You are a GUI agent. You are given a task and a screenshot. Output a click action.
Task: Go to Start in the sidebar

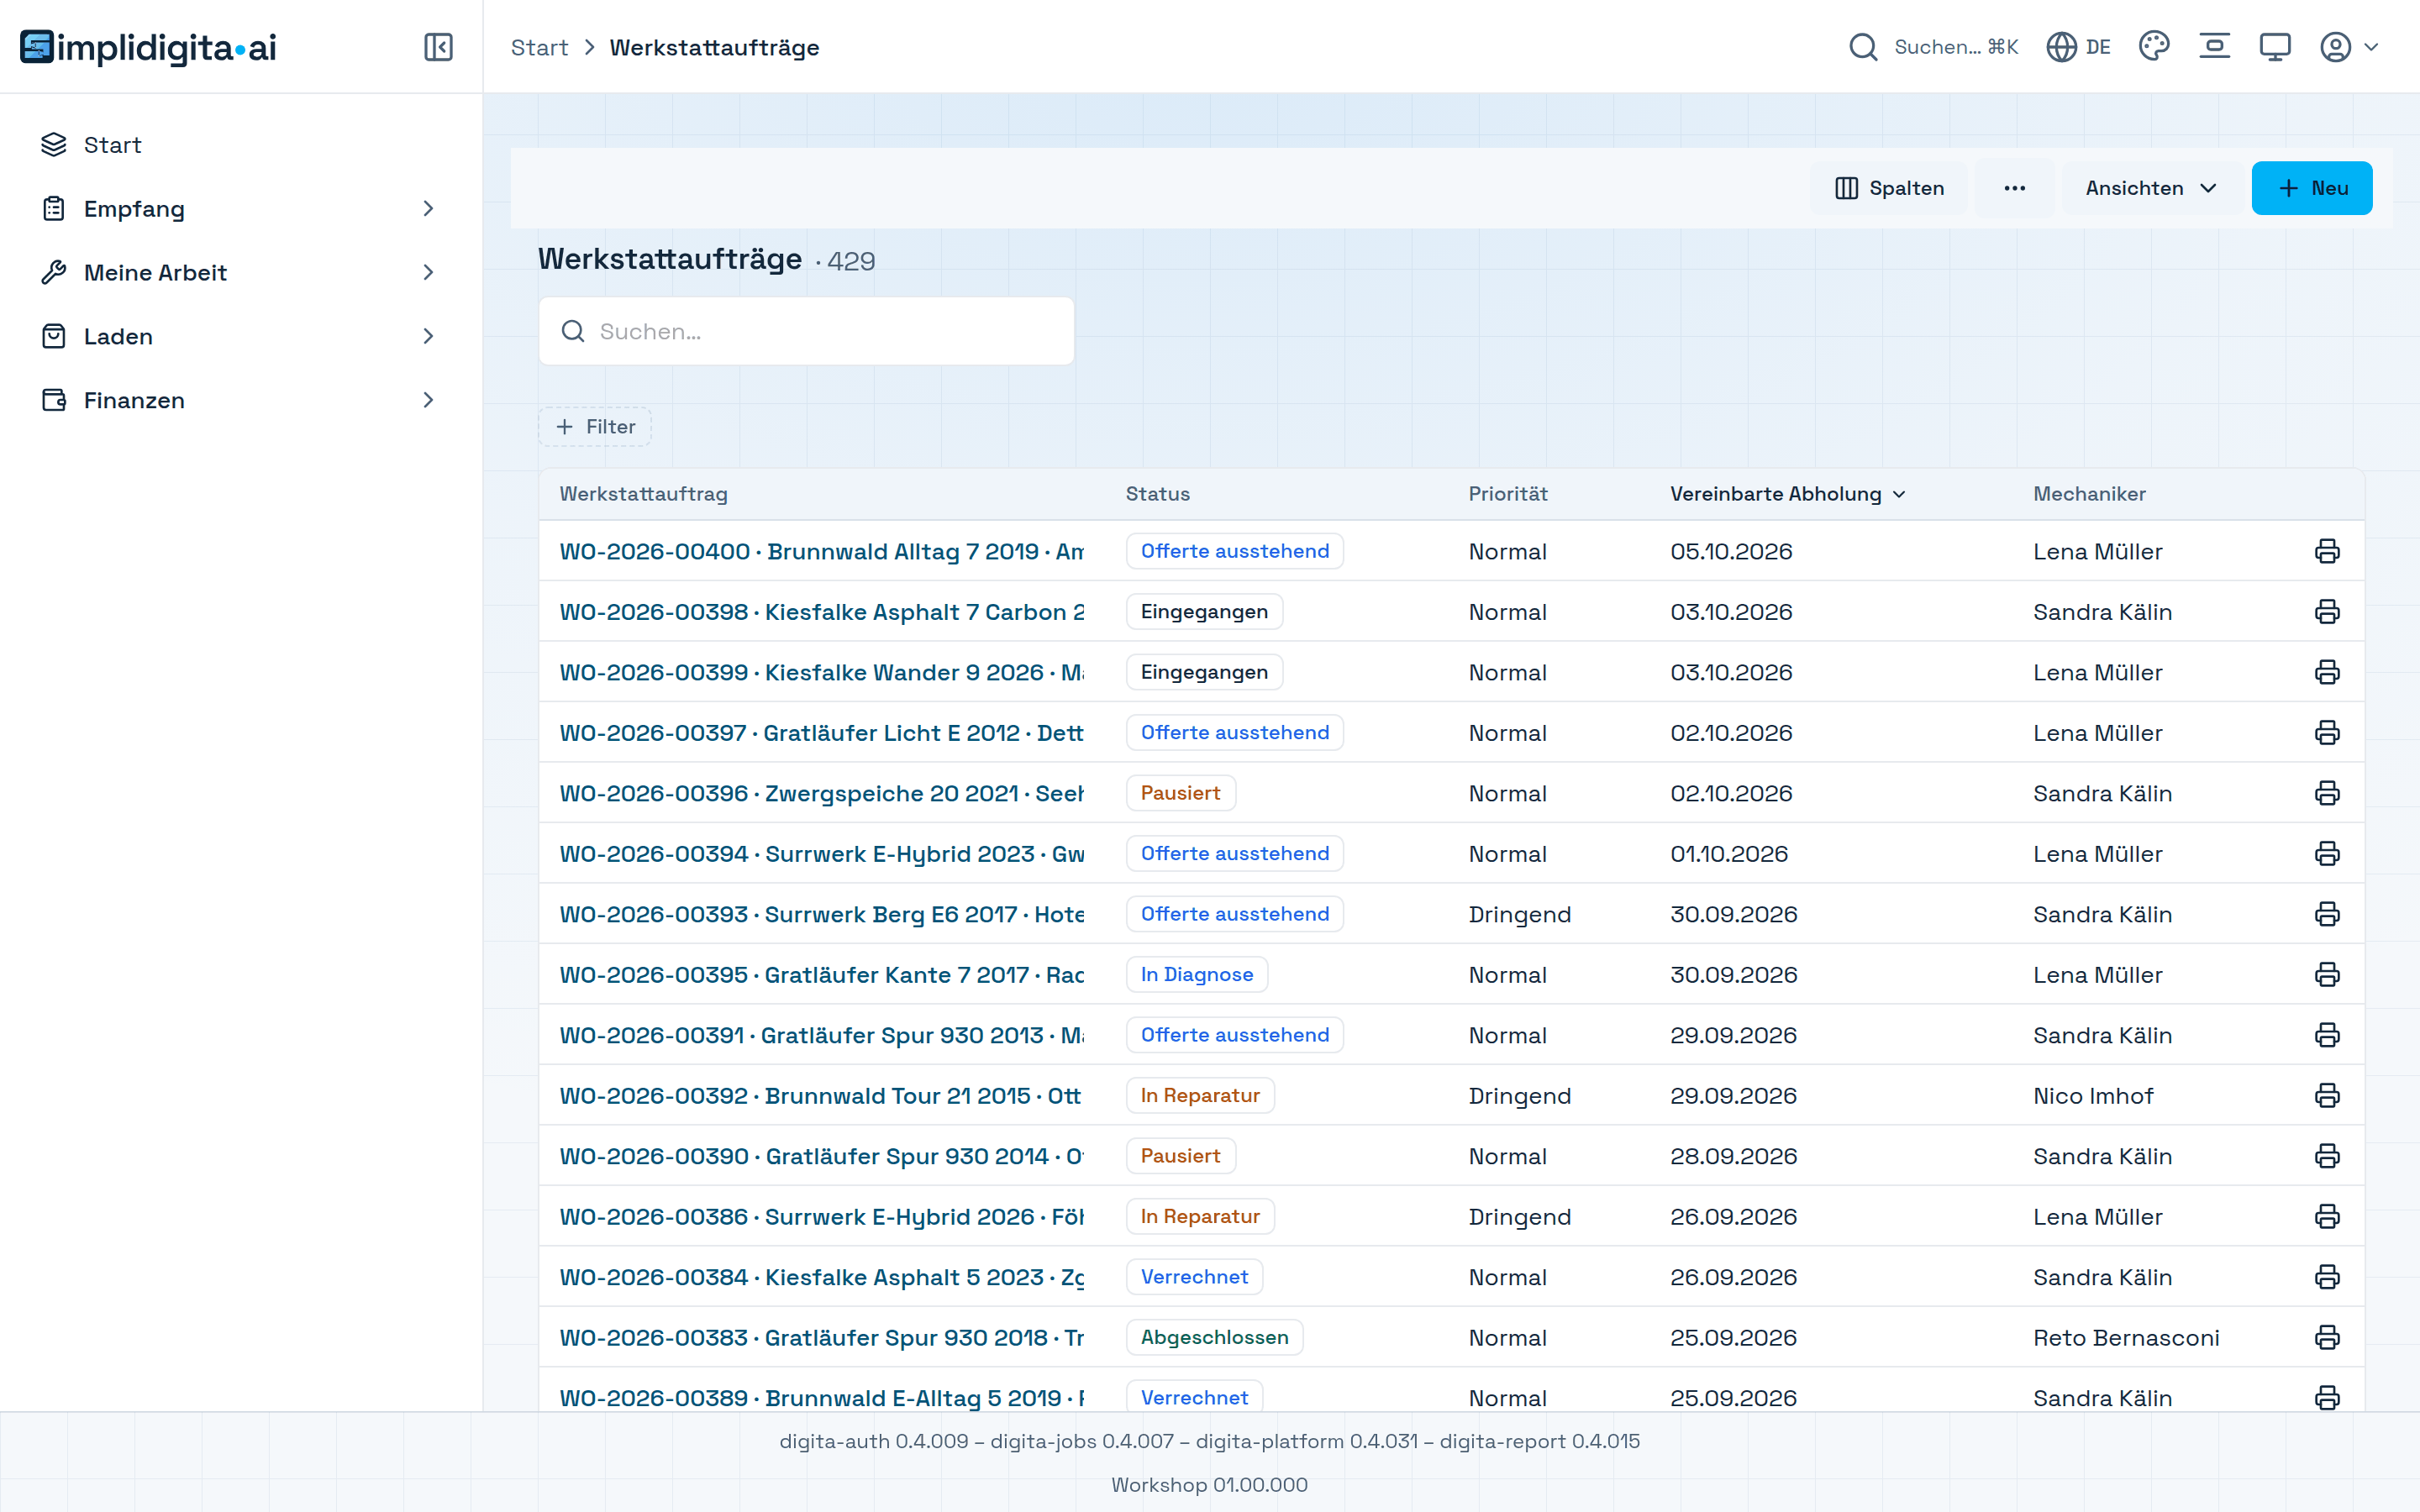tap(240, 145)
